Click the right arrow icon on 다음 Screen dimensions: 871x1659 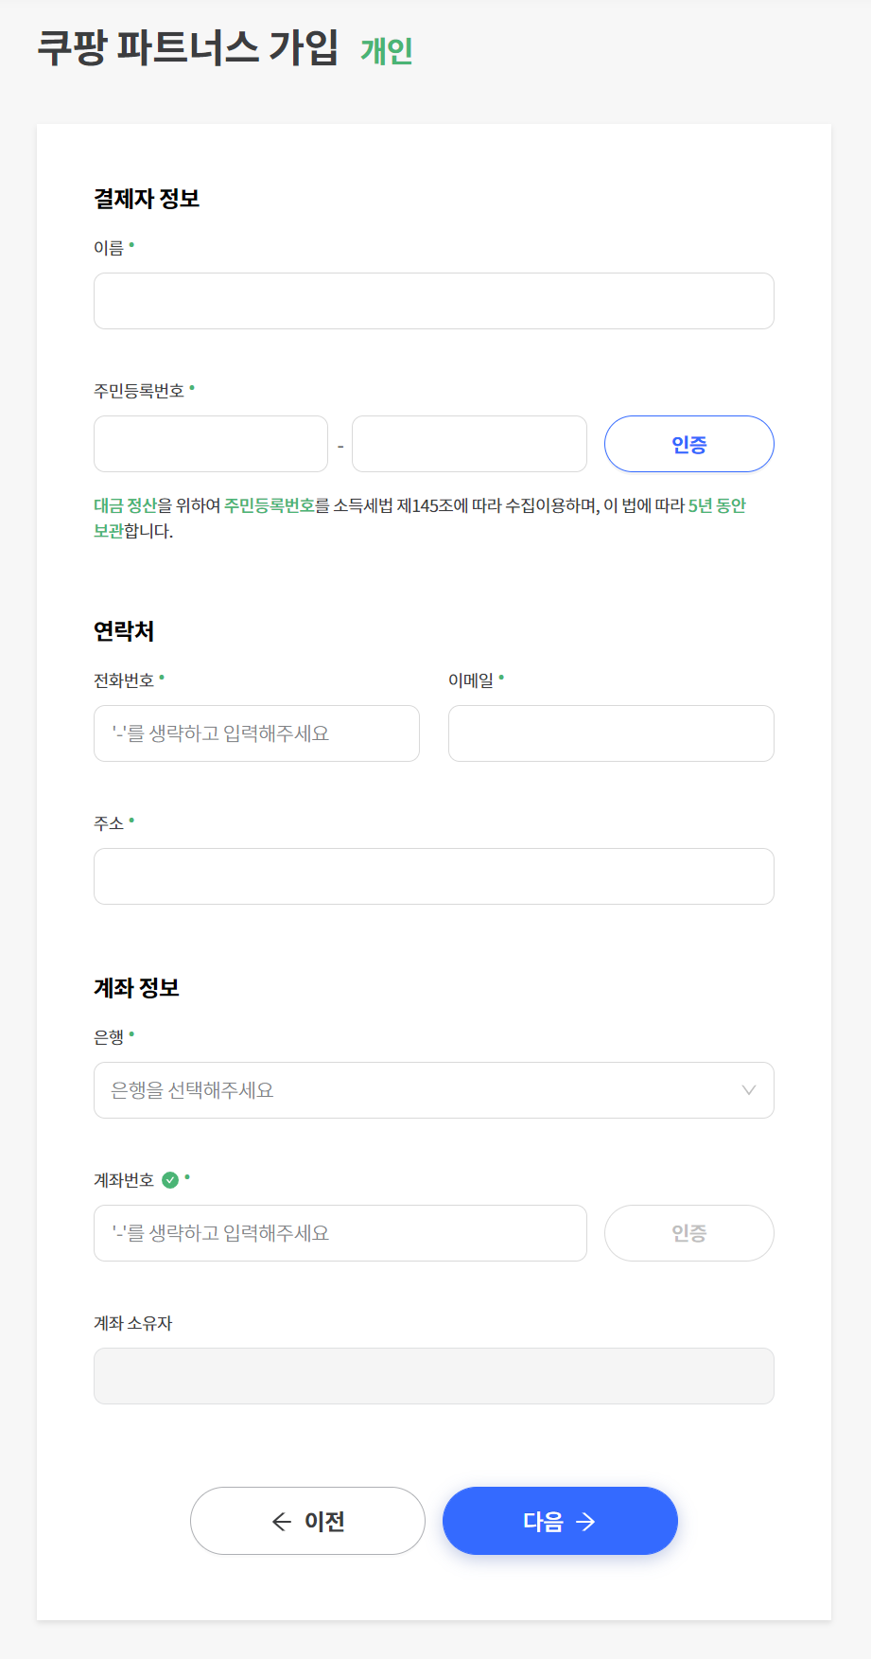[x=586, y=1522]
